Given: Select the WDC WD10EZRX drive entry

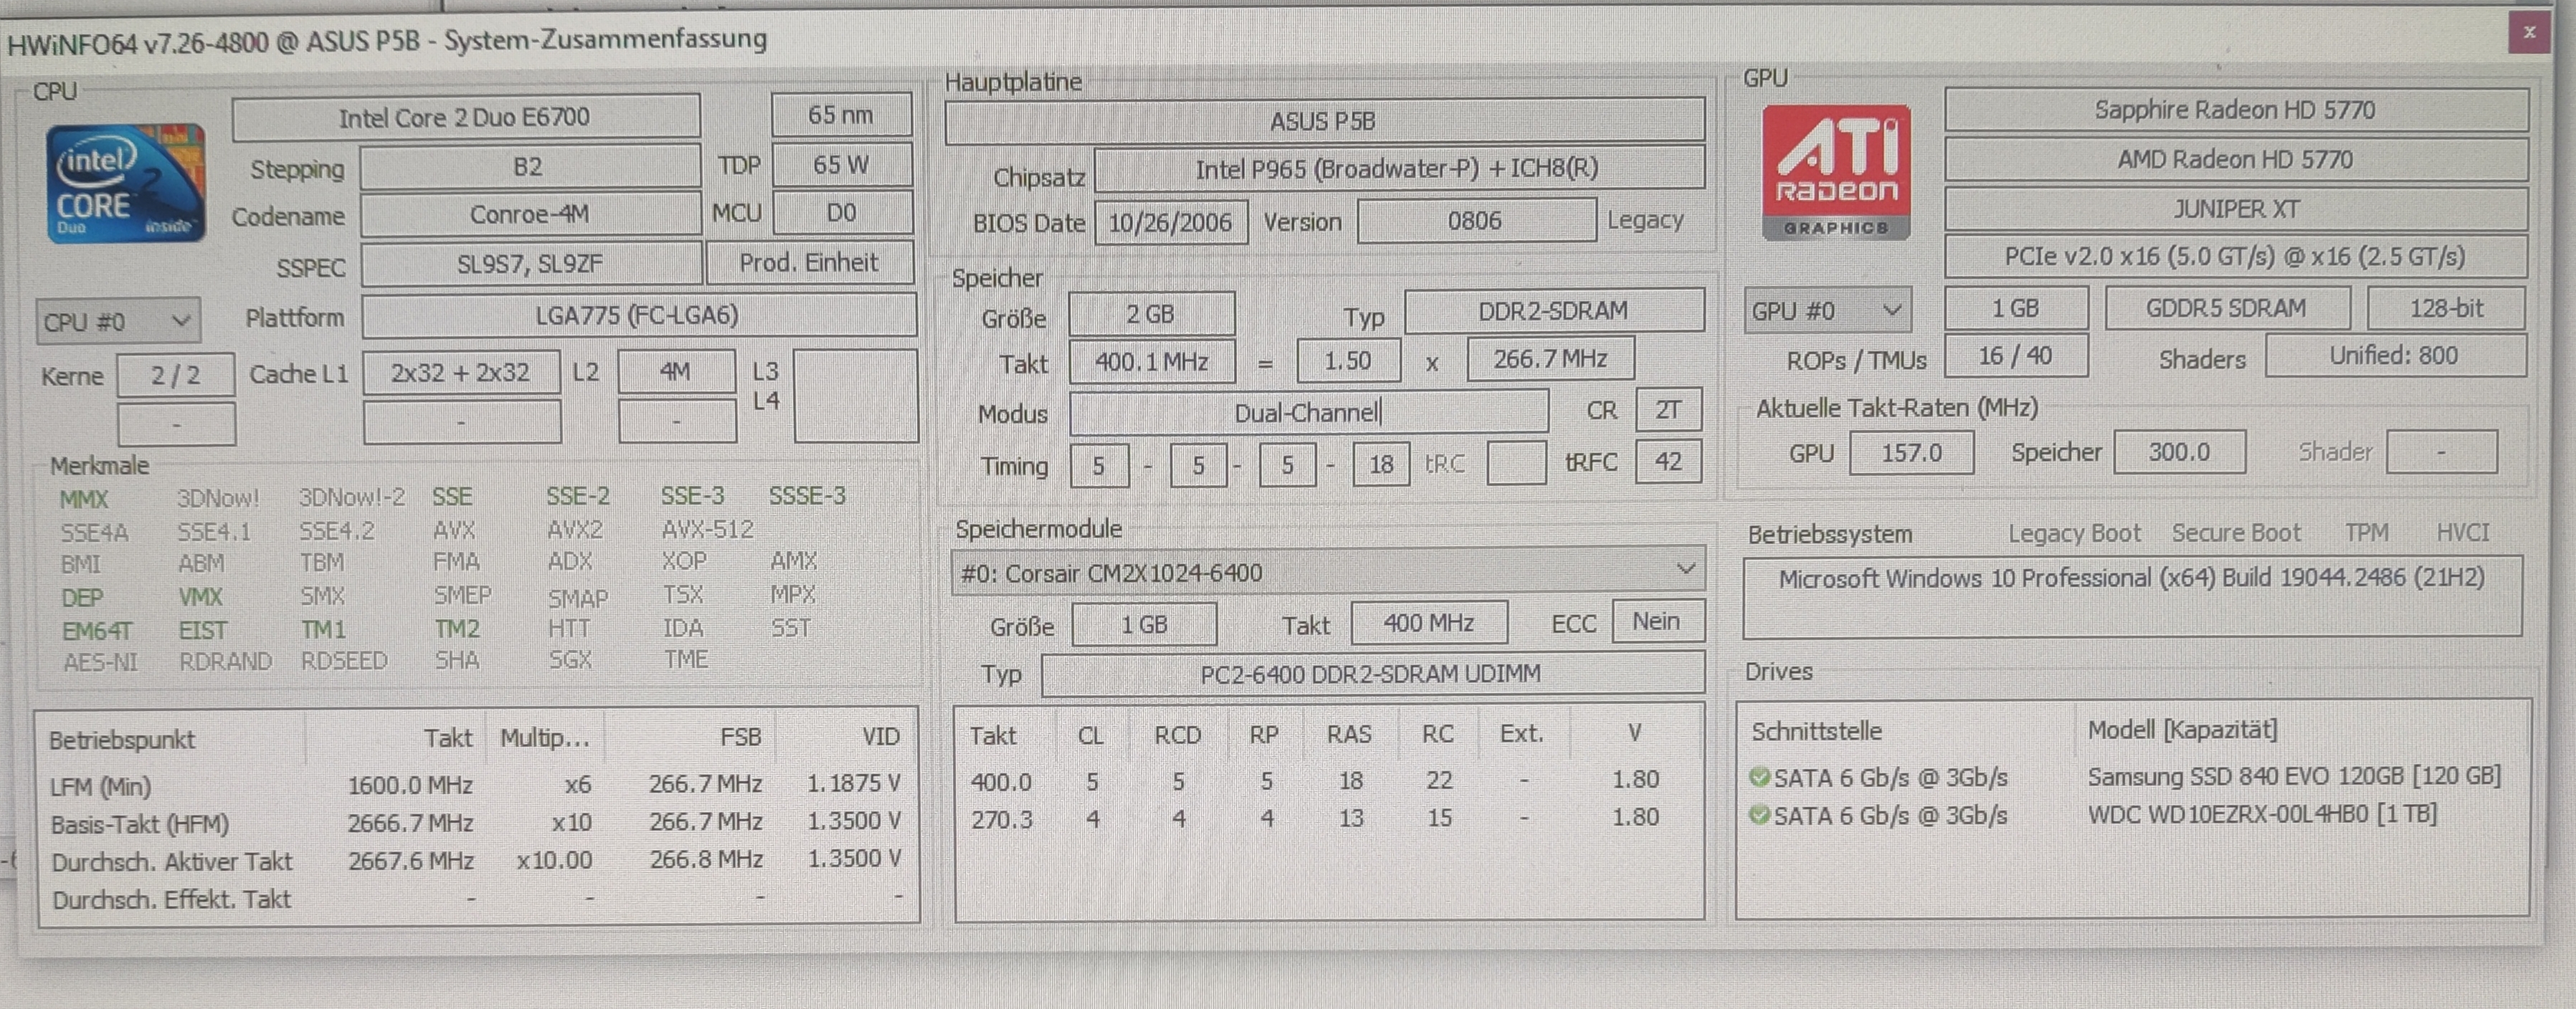Looking at the screenshot, I should [2261, 814].
